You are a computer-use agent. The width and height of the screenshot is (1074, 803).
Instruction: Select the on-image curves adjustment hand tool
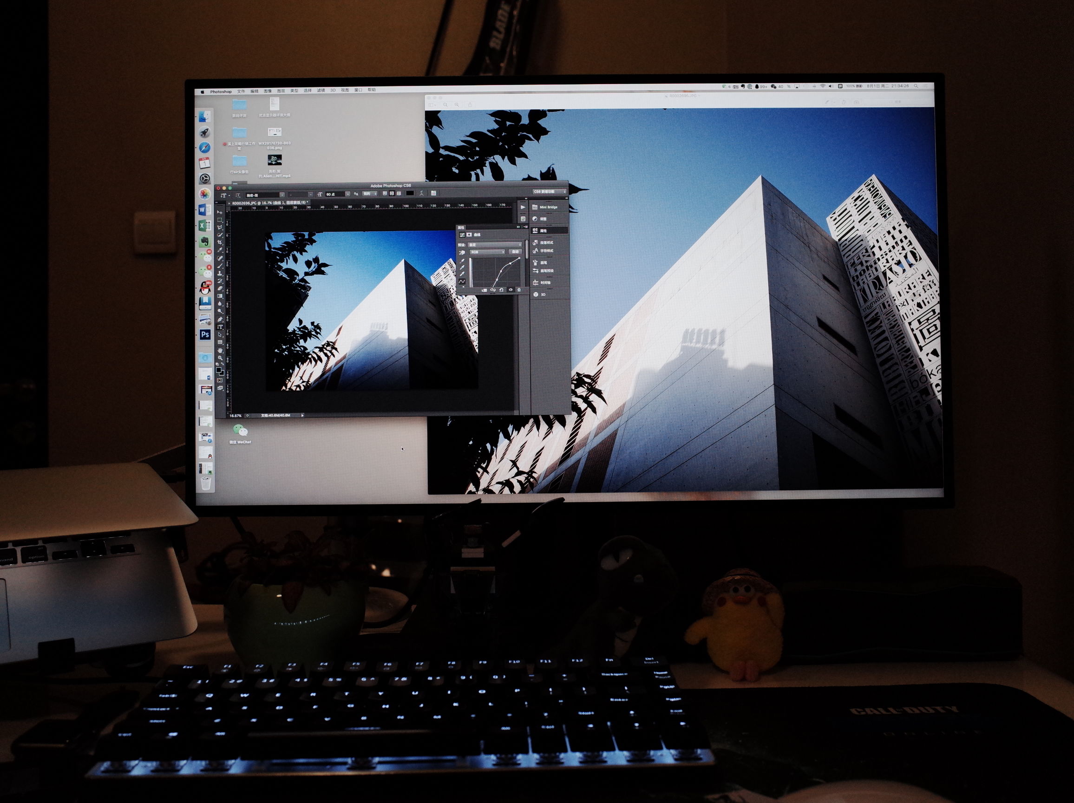(x=462, y=253)
